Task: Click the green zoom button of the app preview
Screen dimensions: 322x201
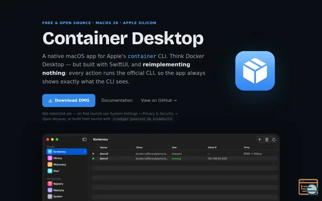Action: coord(57,139)
